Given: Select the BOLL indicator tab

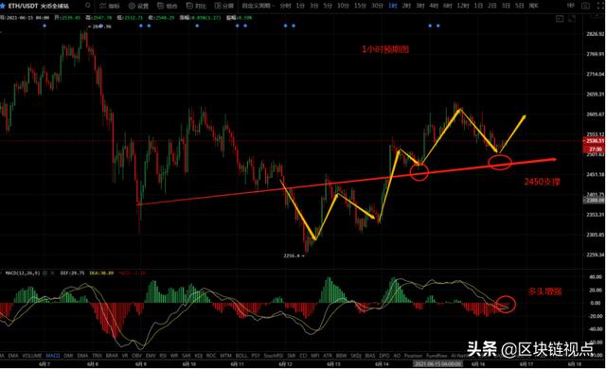Looking at the screenshot, I should pos(241,356).
